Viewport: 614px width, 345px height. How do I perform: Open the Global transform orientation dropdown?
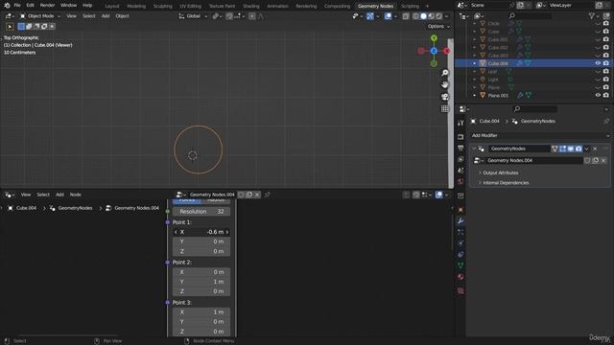pyautogui.click(x=193, y=16)
